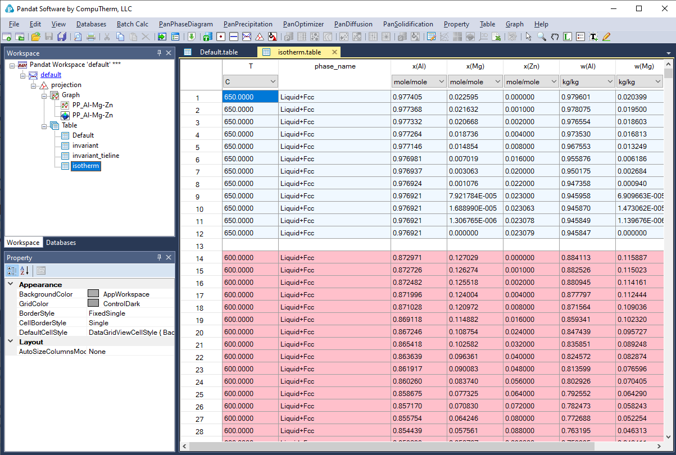Open the PanPhaseDiagram menu
The image size is (676, 455).
[185, 24]
